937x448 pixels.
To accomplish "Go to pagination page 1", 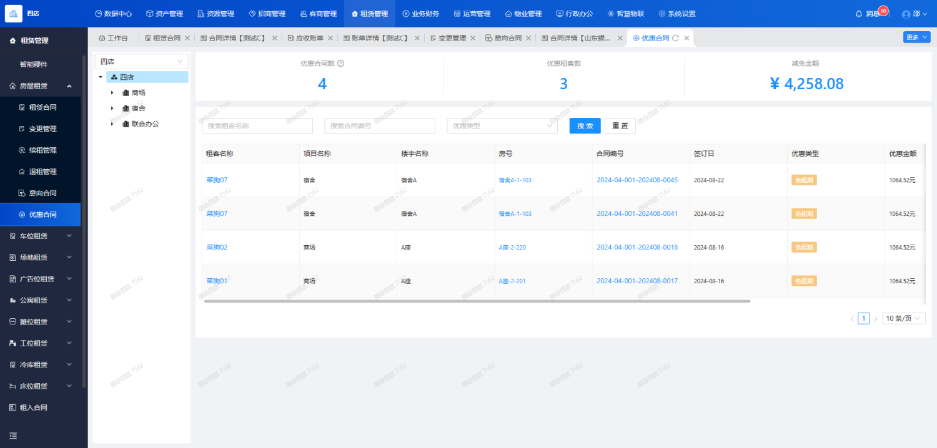I will coord(864,318).
